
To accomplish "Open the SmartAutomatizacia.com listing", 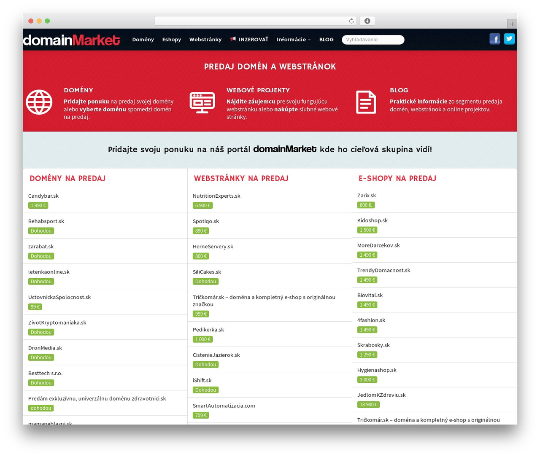I will [224, 406].
